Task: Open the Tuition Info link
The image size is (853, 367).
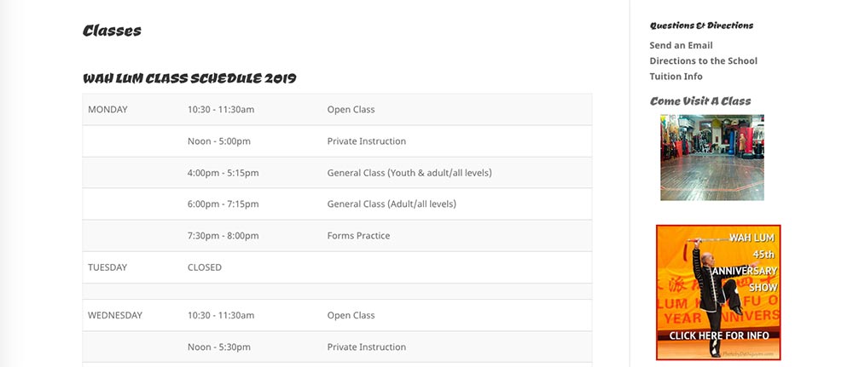Action: 676,77
